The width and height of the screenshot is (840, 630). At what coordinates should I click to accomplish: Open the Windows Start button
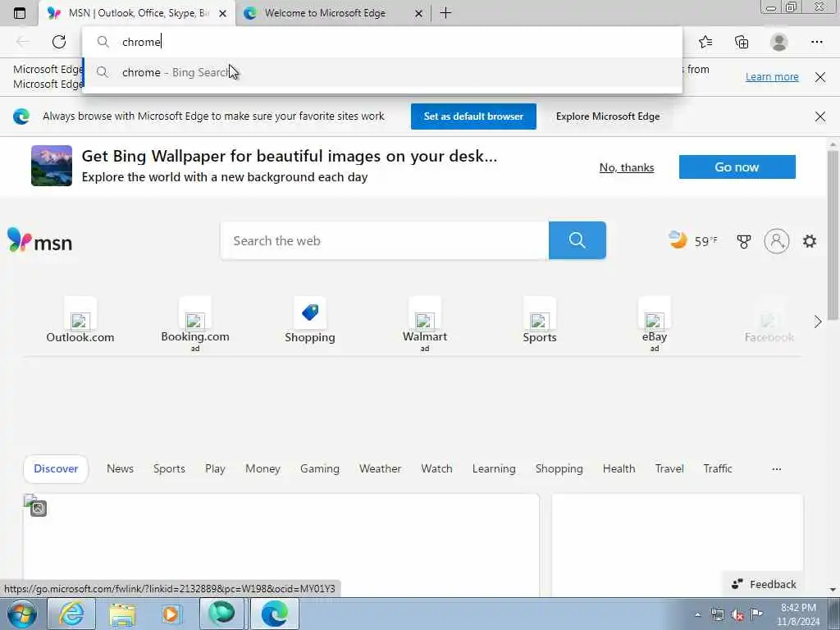22,614
